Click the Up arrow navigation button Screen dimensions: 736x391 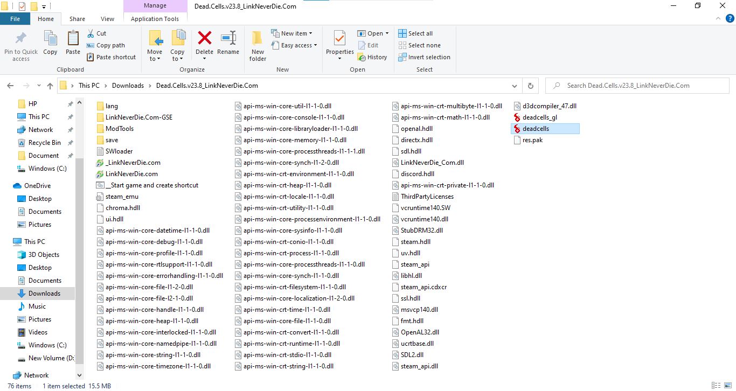pos(50,86)
